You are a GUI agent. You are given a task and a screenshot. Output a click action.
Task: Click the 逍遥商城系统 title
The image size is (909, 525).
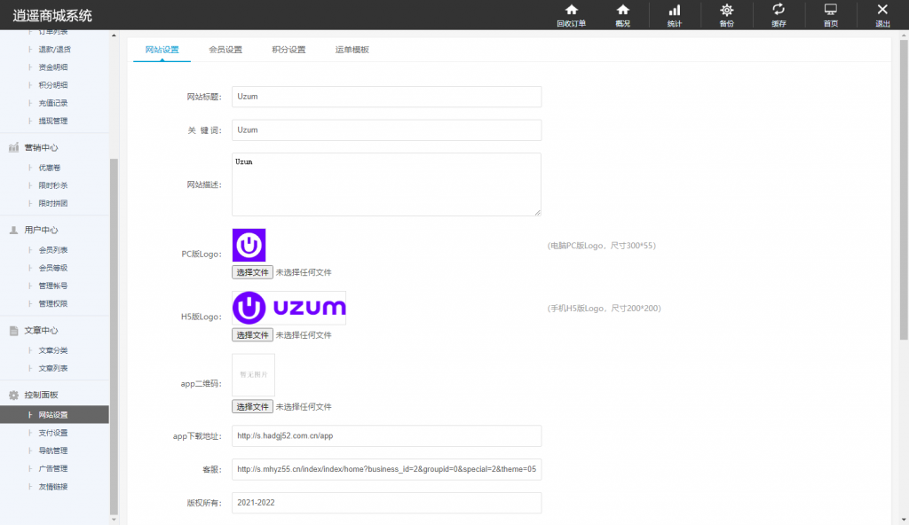pyautogui.click(x=52, y=16)
